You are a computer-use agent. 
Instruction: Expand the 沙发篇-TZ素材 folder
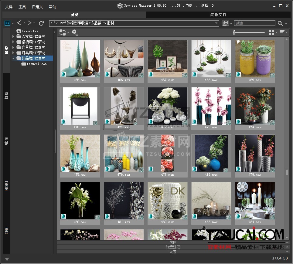pos(13,36)
